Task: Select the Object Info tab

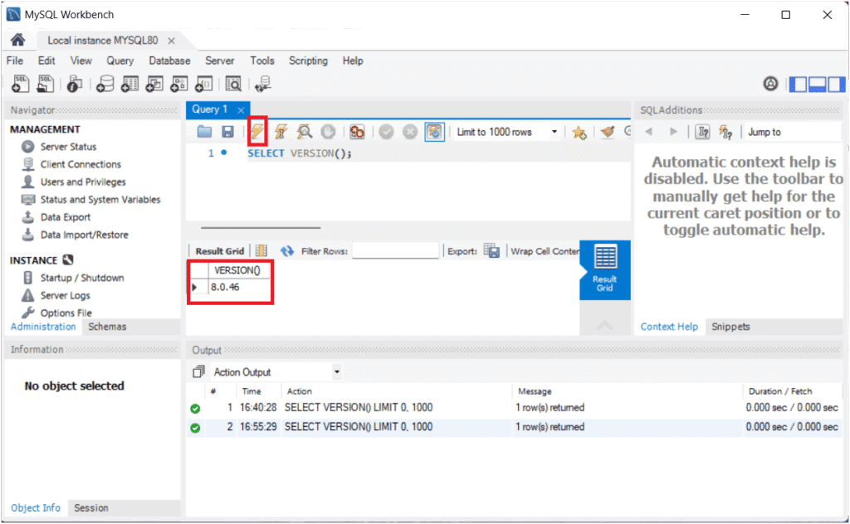Action: click(36, 507)
